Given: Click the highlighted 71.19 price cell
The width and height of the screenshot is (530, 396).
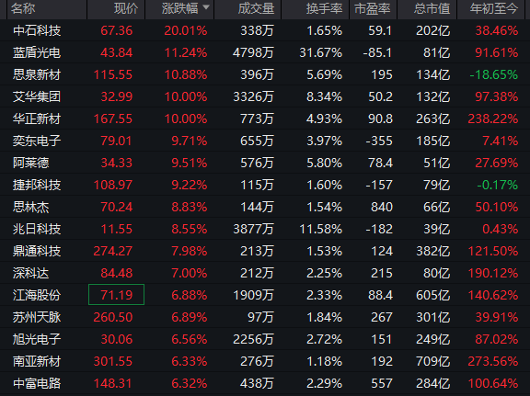Looking at the screenshot, I should [116, 295].
